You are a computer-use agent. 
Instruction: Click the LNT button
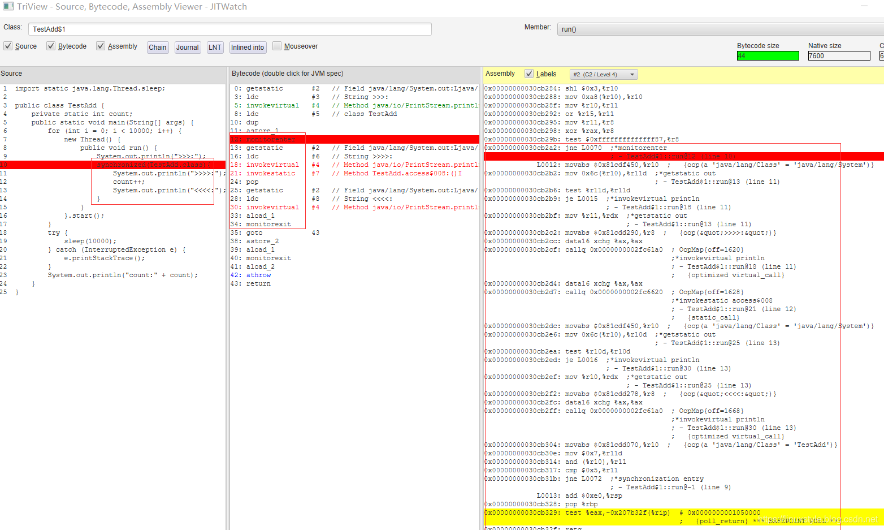tap(215, 48)
